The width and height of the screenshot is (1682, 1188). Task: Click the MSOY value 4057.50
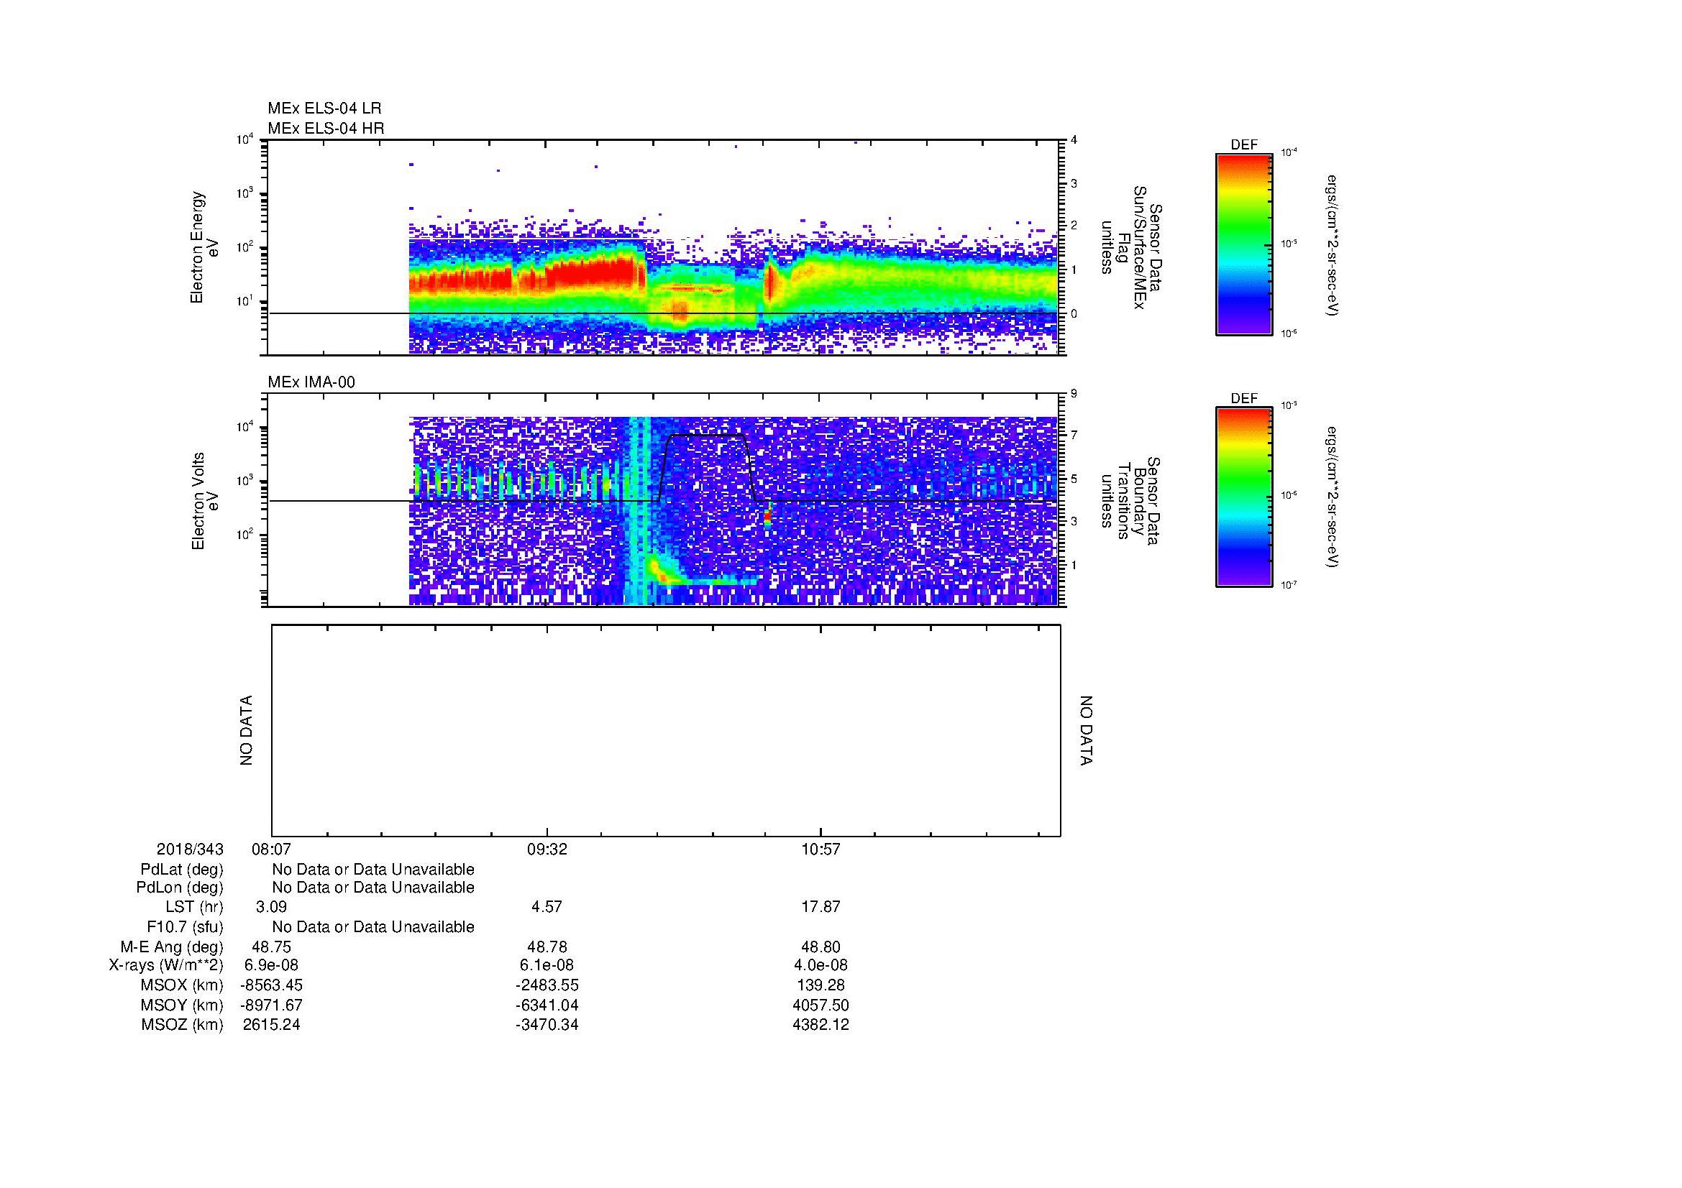[x=821, y=1005]
